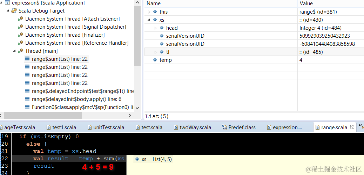364x175 pixels.
Task: Open the Predef.class tab
Action: [242, 127]
